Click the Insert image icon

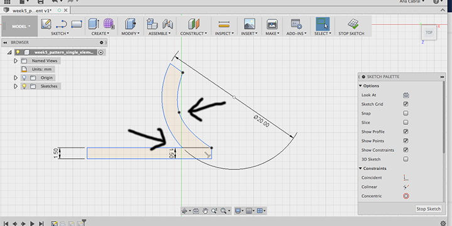(249, 24)
